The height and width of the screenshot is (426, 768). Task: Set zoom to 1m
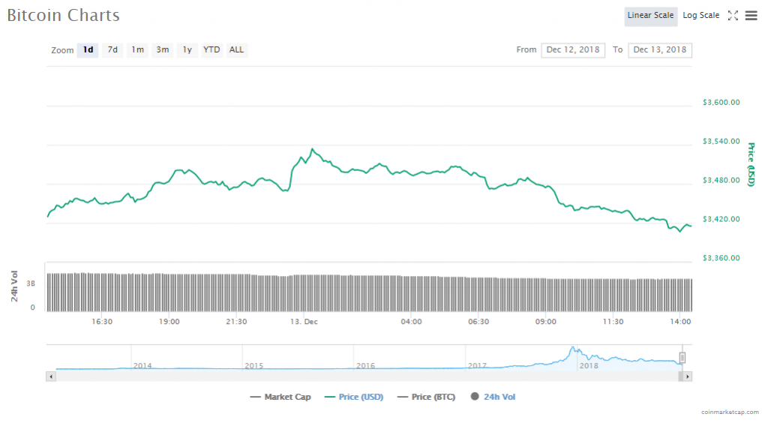tap(137, 50)
